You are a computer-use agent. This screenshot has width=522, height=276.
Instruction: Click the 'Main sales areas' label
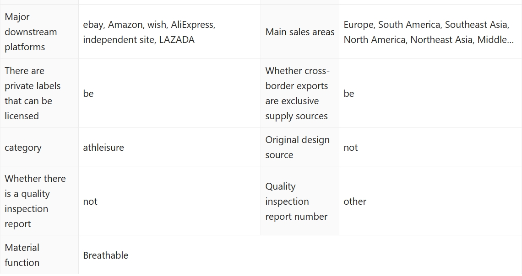point(300,32)
